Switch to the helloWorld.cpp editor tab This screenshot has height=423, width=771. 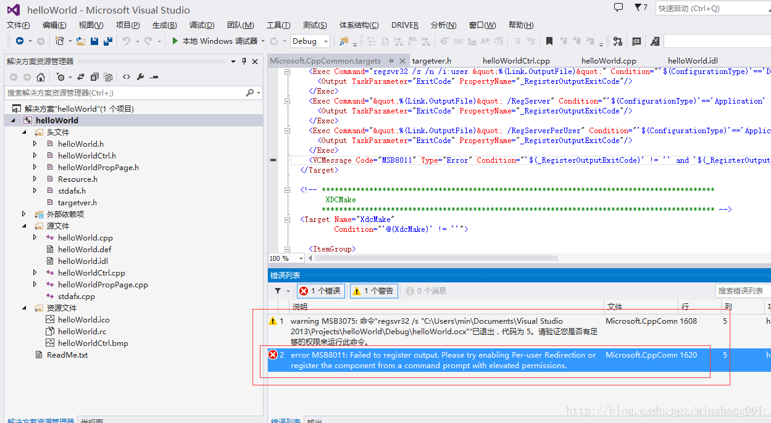(x=609, y=61)
